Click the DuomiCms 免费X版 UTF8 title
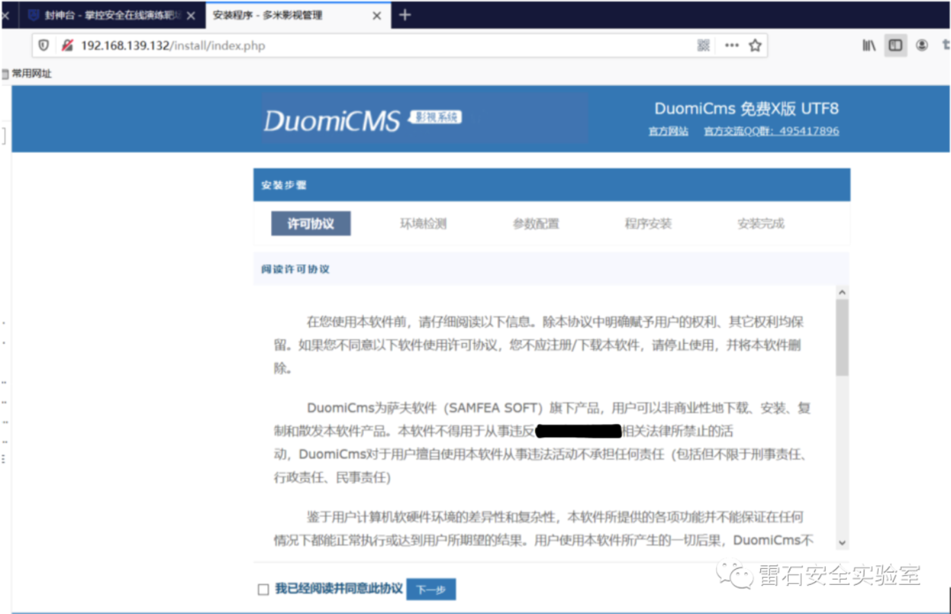 (x=747, y=109)
